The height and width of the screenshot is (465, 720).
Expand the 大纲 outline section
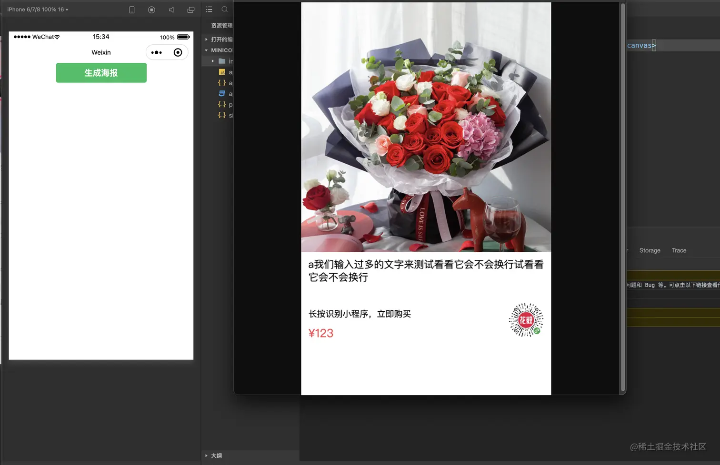pyautogui.click(x=214, y=455)
